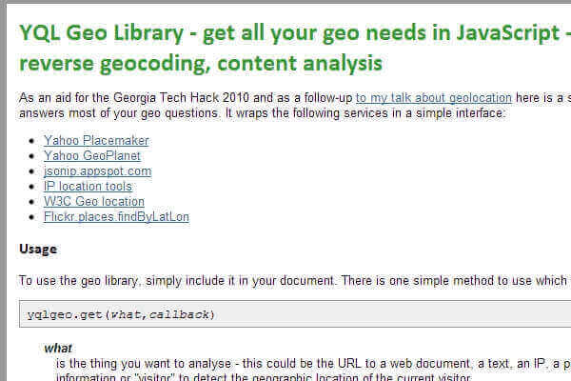Open the Yahoo Placemaker link
The height and width of the screenshot is (381, 571).
[96, 140]
